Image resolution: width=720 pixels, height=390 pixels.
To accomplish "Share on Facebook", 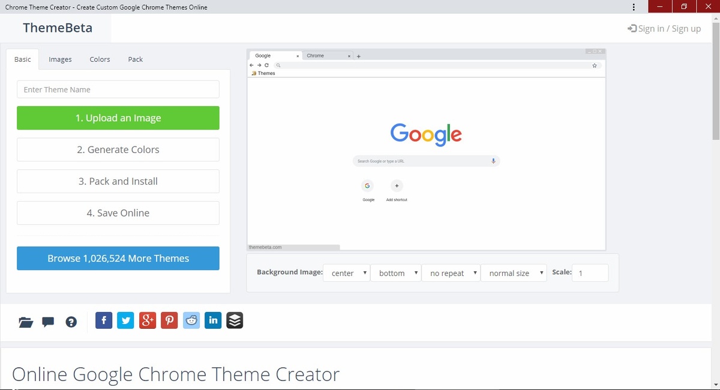I will coord(104,320).
